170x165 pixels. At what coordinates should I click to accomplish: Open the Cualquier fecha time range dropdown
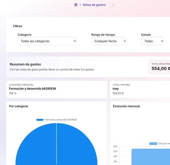[x=109, y=41]
